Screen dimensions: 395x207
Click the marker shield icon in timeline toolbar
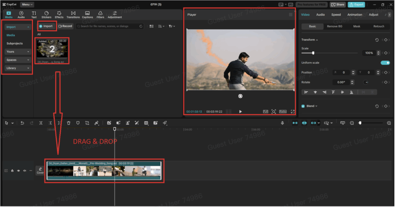point(78,123)
